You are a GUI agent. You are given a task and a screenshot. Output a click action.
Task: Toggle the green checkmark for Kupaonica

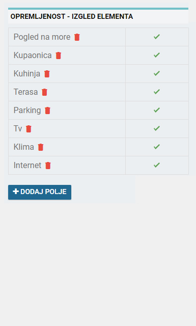(157, 55)
